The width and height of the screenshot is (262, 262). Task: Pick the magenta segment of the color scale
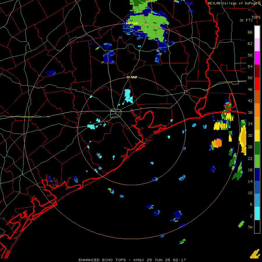point(257,58)
